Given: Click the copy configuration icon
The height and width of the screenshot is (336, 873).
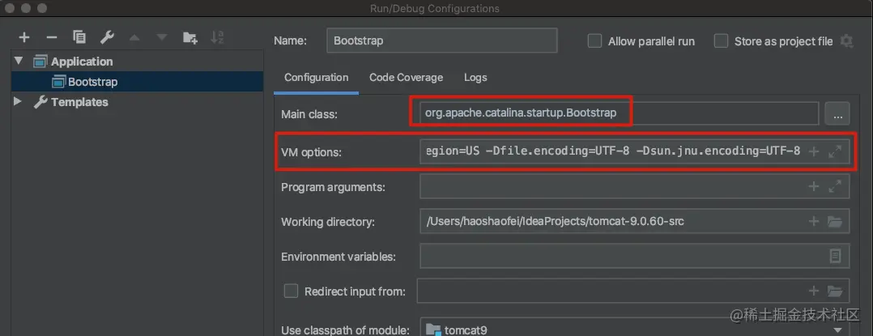Looking at the screenshot, I should pos(79,37).
